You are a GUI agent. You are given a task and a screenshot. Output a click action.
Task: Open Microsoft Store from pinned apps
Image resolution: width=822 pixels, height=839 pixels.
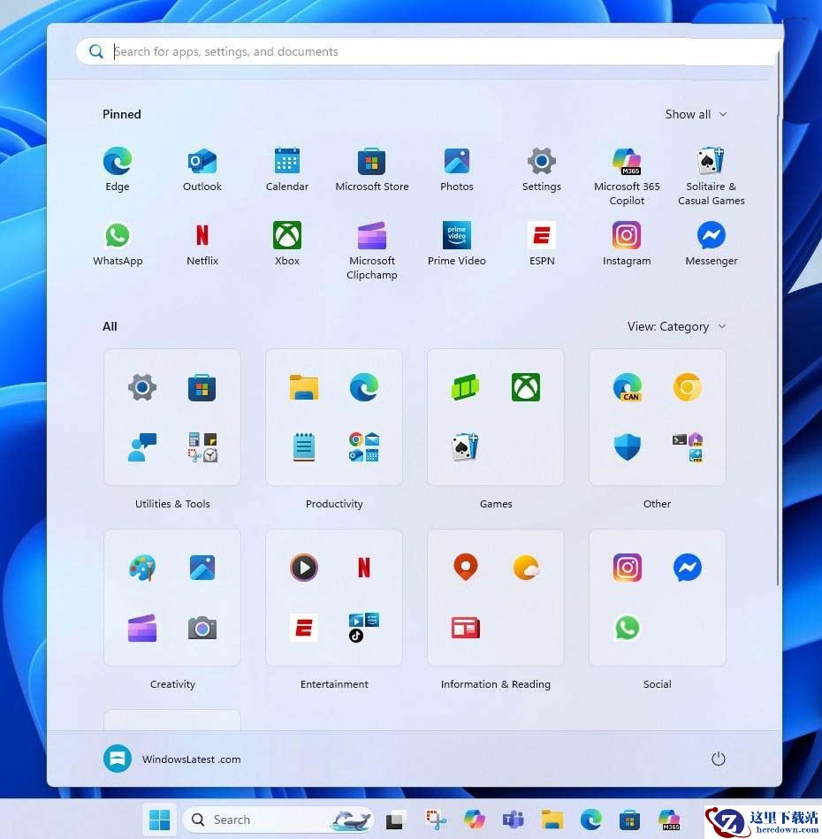click(372, 169)
